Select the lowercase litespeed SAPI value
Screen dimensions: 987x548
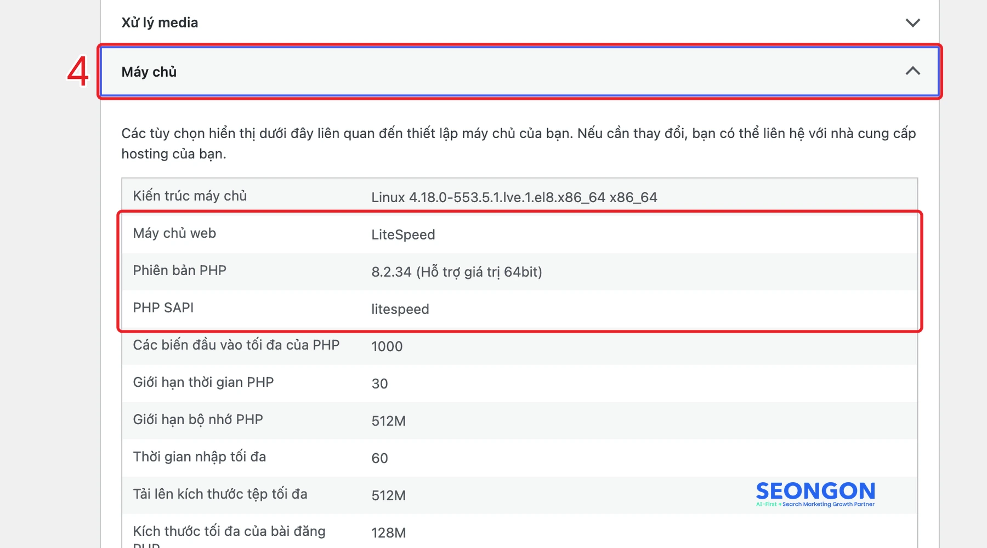[x=400, y=309]
